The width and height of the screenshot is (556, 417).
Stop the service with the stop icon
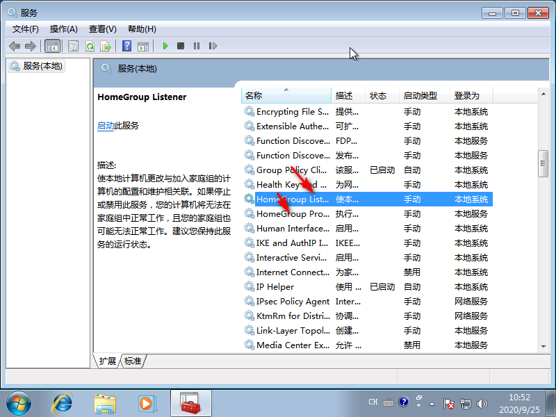coord(181,46)
